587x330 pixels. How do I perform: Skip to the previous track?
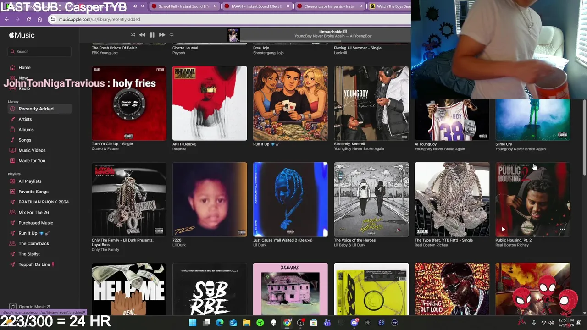(142, 35)
